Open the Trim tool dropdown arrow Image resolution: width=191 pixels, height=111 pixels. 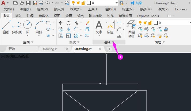(x=81, y=23)
